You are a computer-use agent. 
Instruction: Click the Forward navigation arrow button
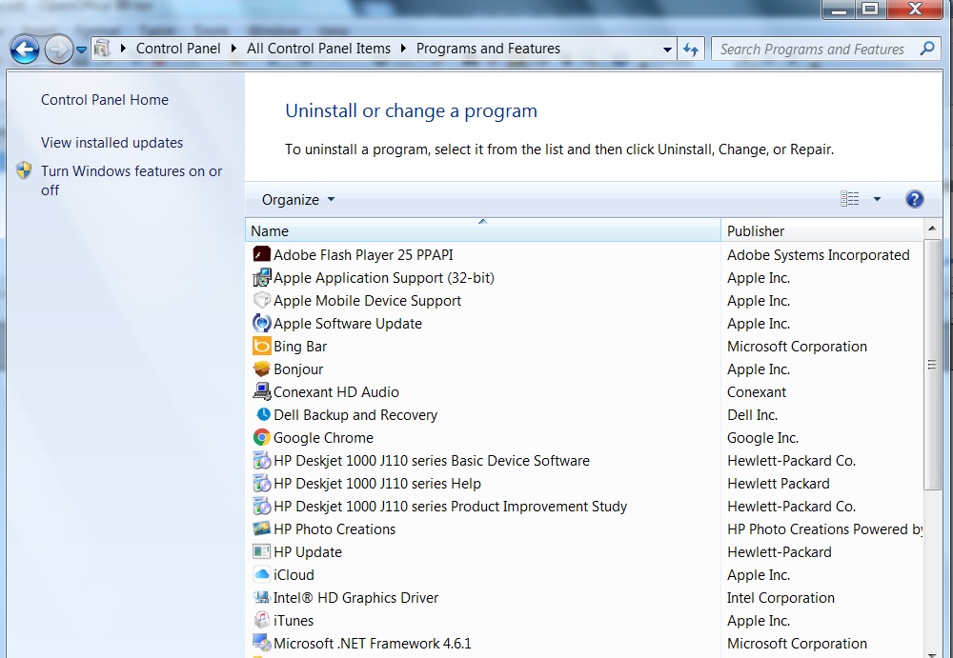point(58,50)
